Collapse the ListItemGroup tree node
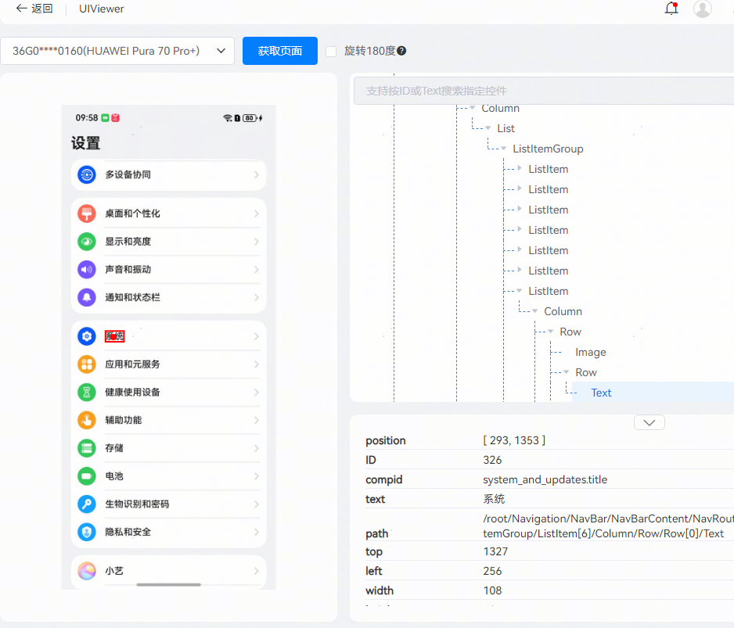 [x=504, y=149]
